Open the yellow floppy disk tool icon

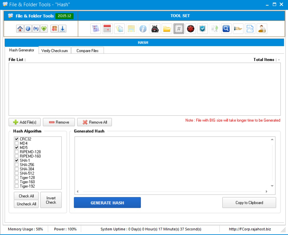pos(131,29)
